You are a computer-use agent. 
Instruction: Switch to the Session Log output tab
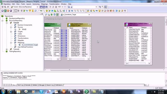tap(50, 85)
